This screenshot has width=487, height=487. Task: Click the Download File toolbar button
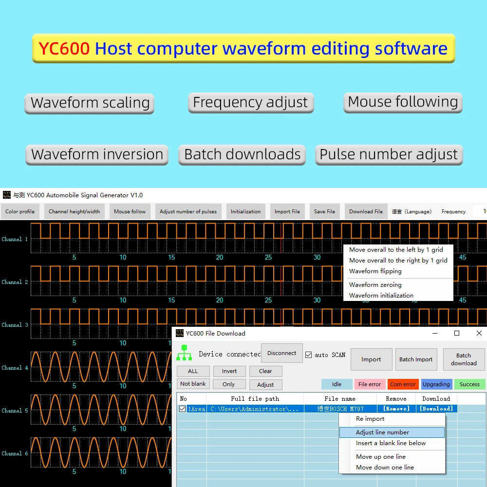(366, 212)
